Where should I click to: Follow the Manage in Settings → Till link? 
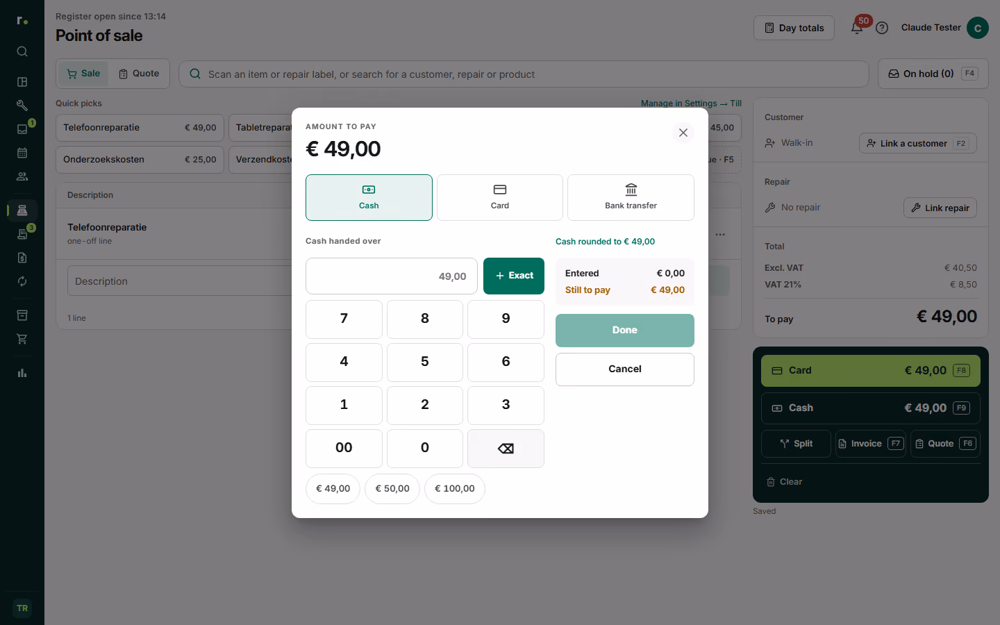[691, 103]
